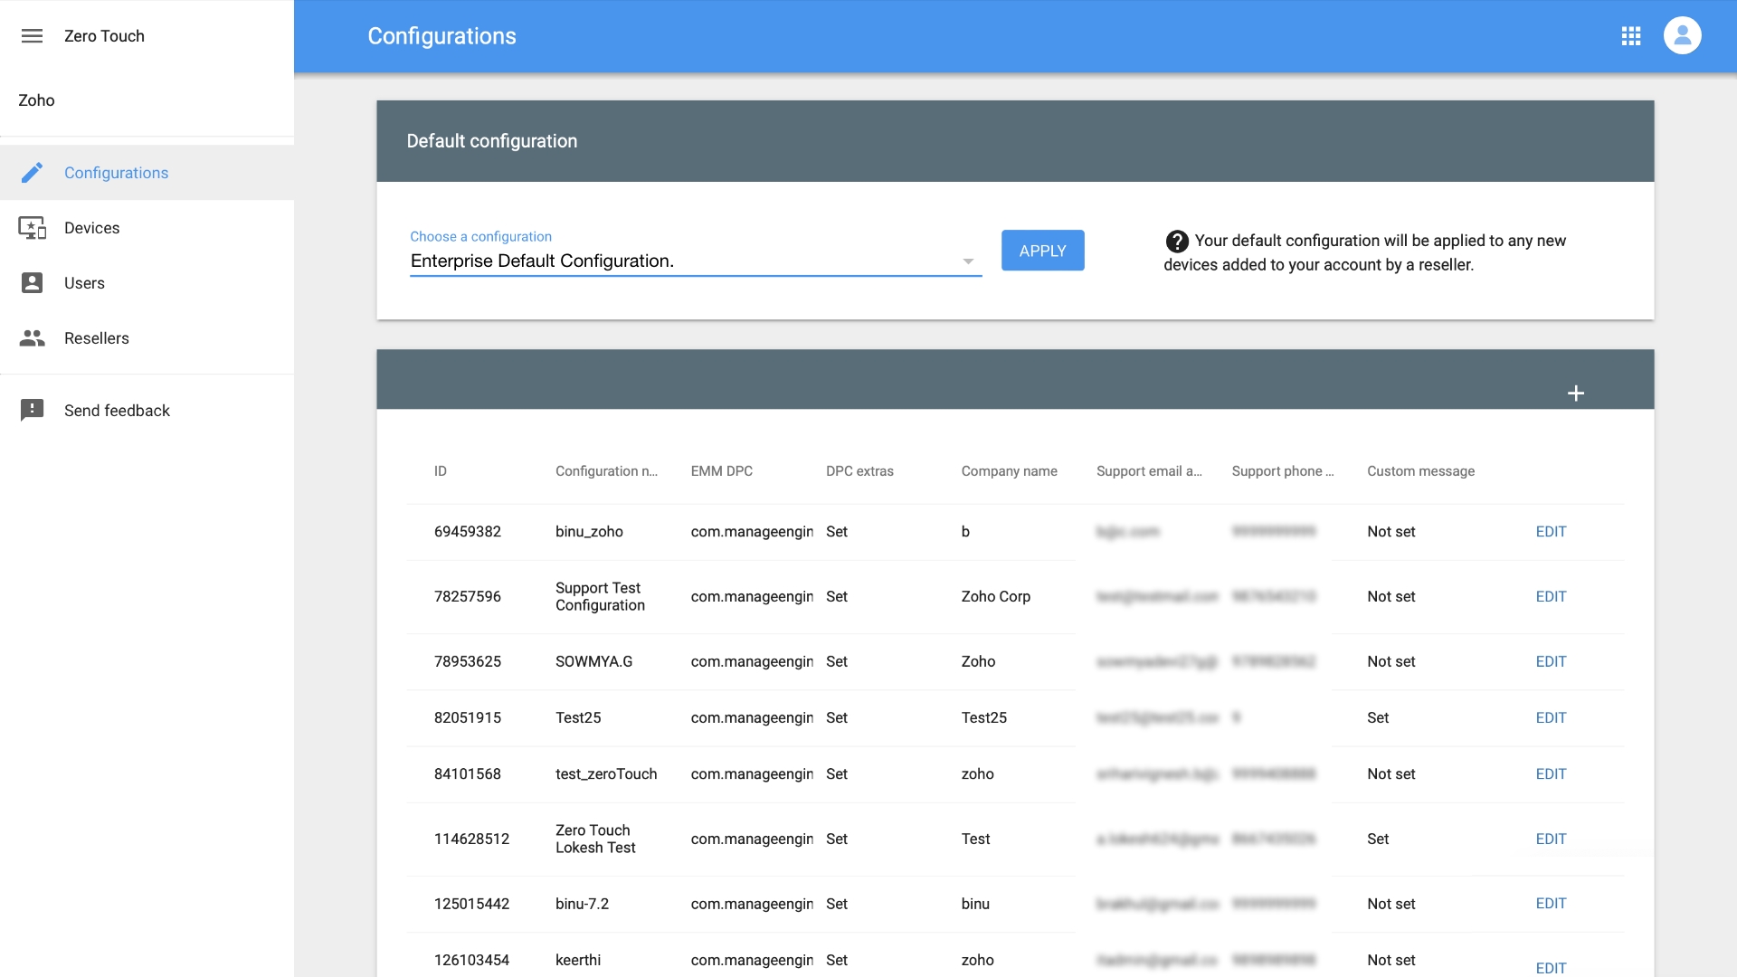Image resolution: width=1737 pixels, height=977 pixels.
Task: Open the hamburger menu icon
Action: [32, 36]
